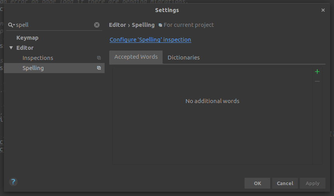Switch to the Accepted Words tab
Viewport: 334px width, 196px height.
136,57
